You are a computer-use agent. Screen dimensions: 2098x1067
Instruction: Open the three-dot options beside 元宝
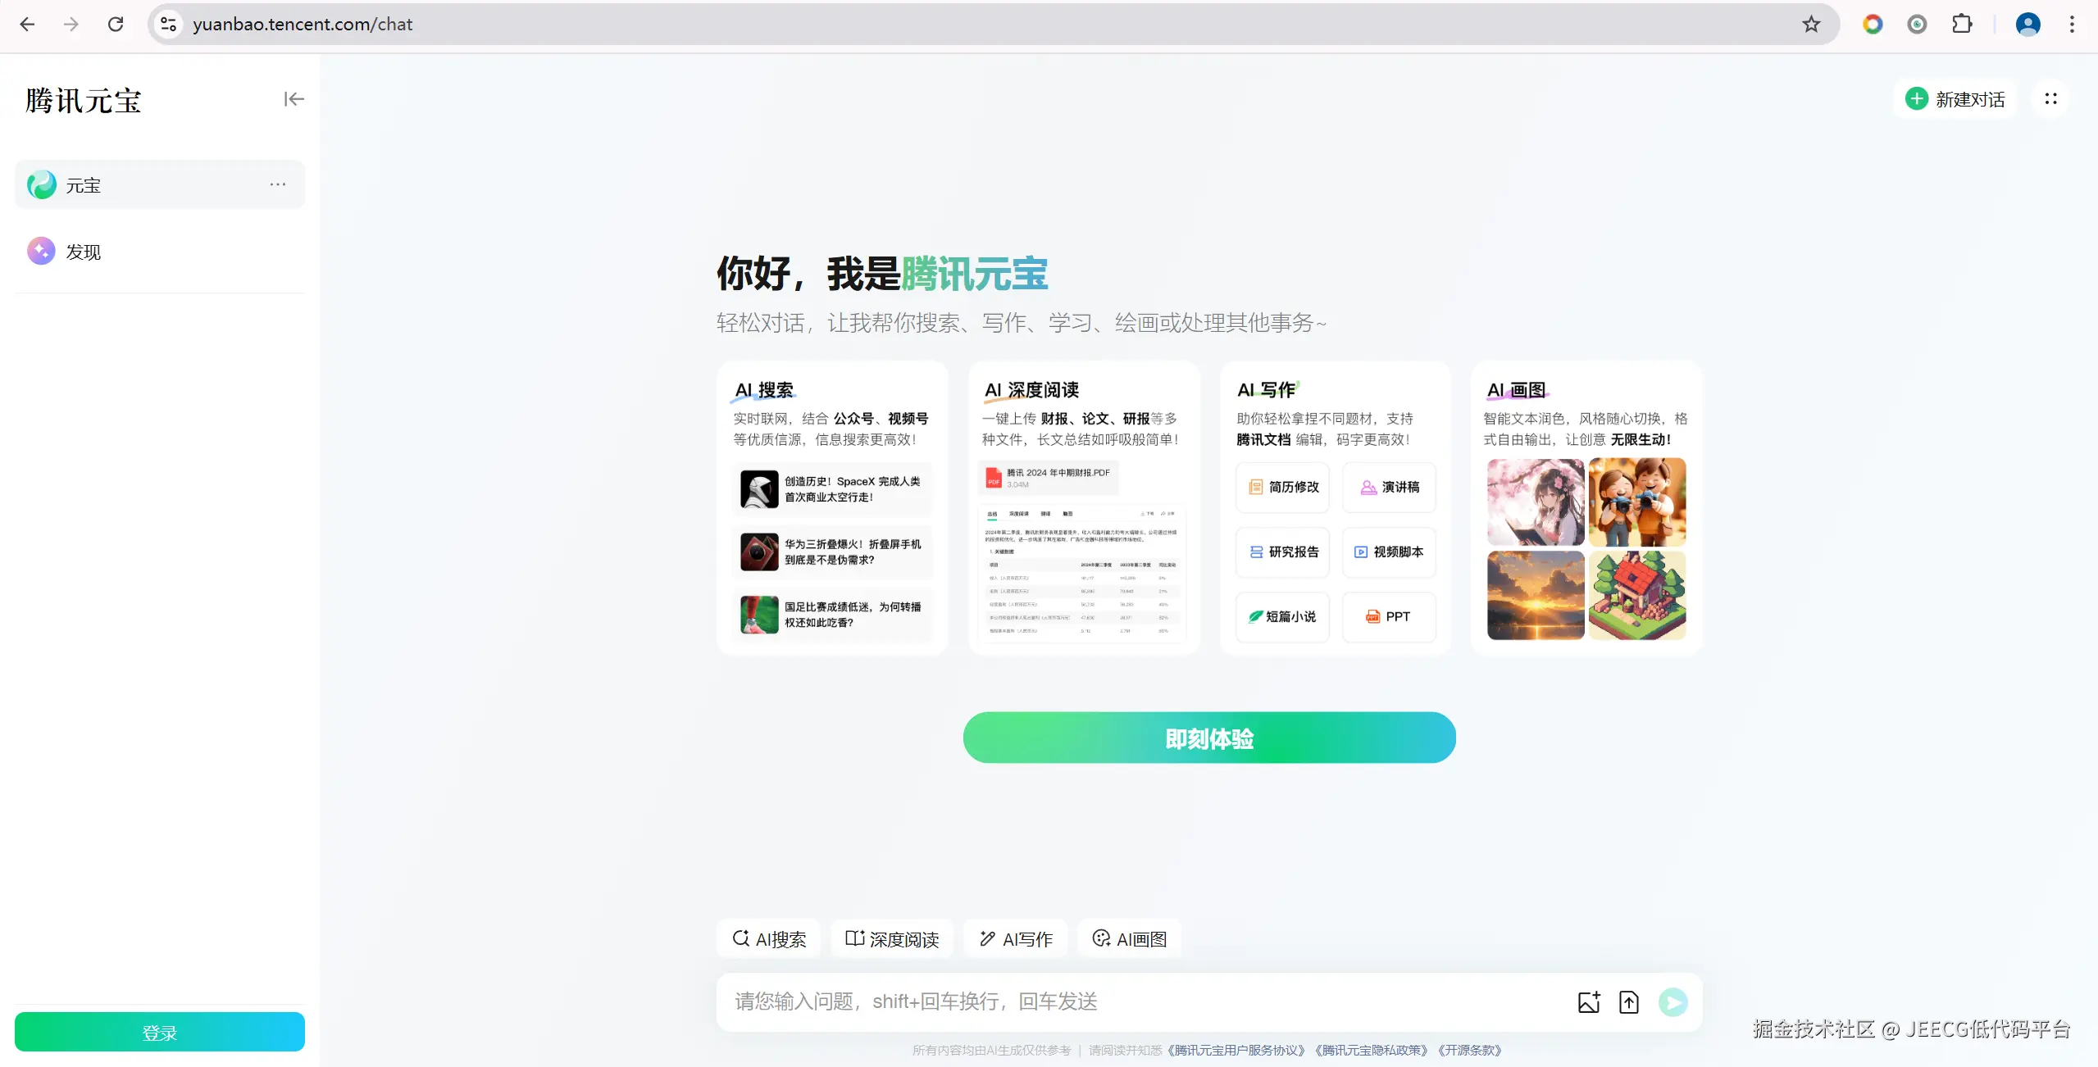click(278, 184)
